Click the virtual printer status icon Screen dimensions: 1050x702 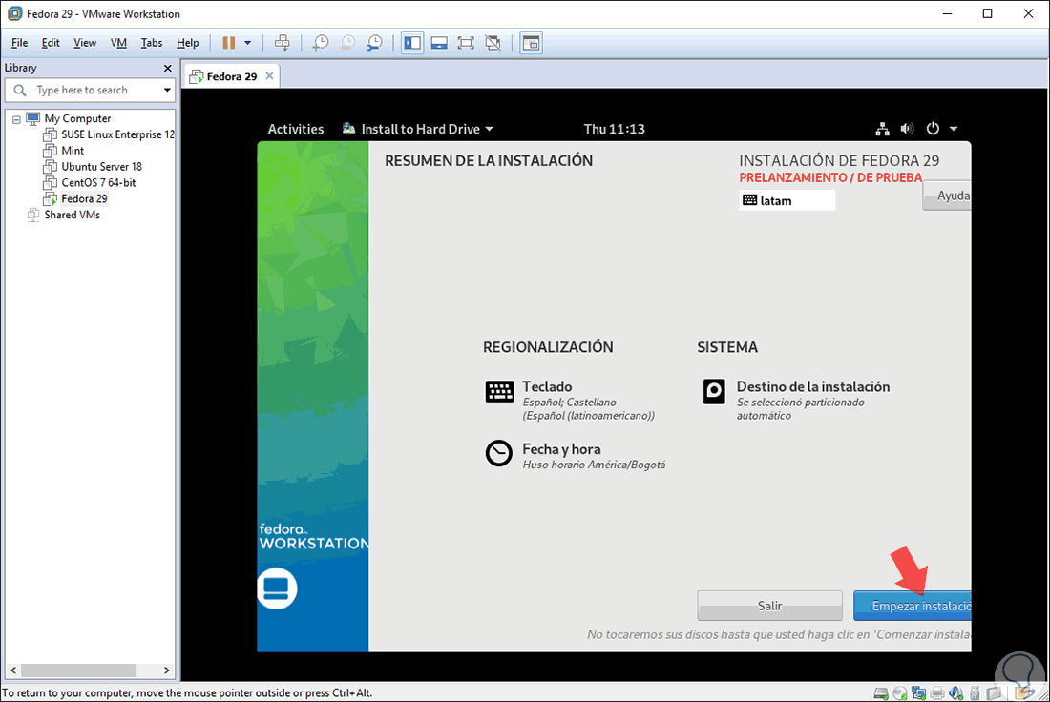pos(937,692)
